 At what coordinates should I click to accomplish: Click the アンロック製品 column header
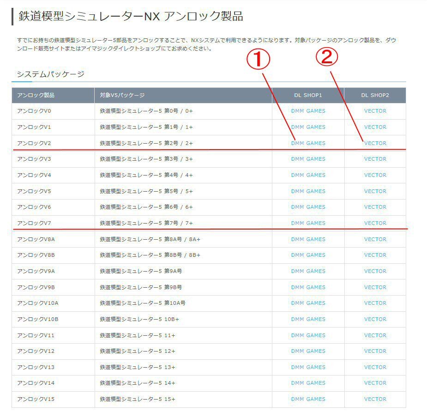[x=35, y=95]
